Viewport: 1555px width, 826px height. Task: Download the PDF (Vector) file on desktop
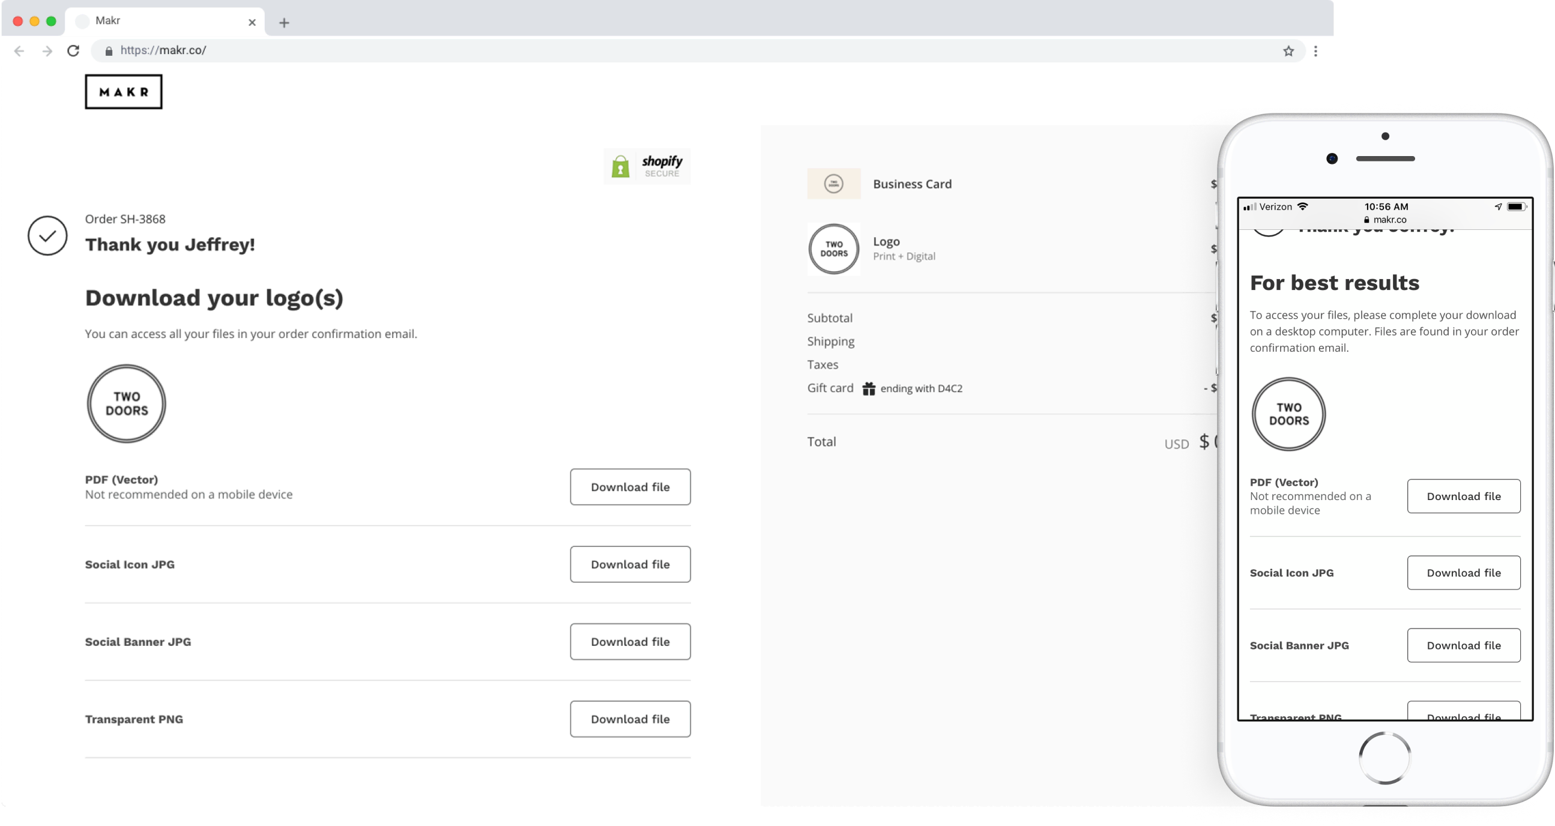(x=630, y=487)
